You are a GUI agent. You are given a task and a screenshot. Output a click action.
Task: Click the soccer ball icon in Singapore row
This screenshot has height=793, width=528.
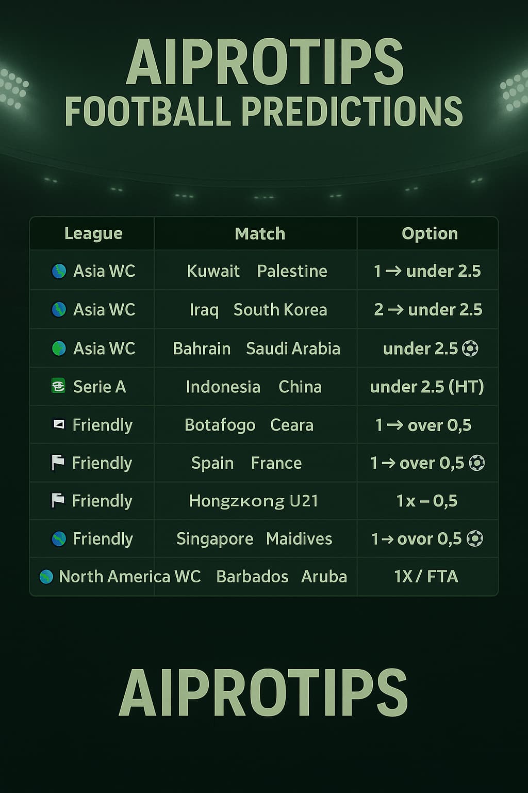474,539
